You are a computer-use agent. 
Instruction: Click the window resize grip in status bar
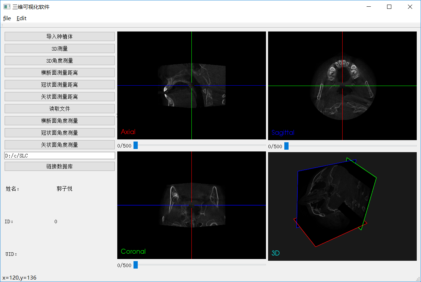[418, 279]
